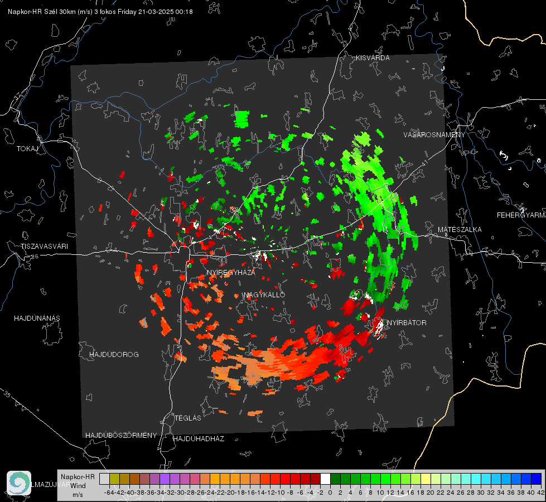Click the Napkor-HR legend title

click(78, 477)
